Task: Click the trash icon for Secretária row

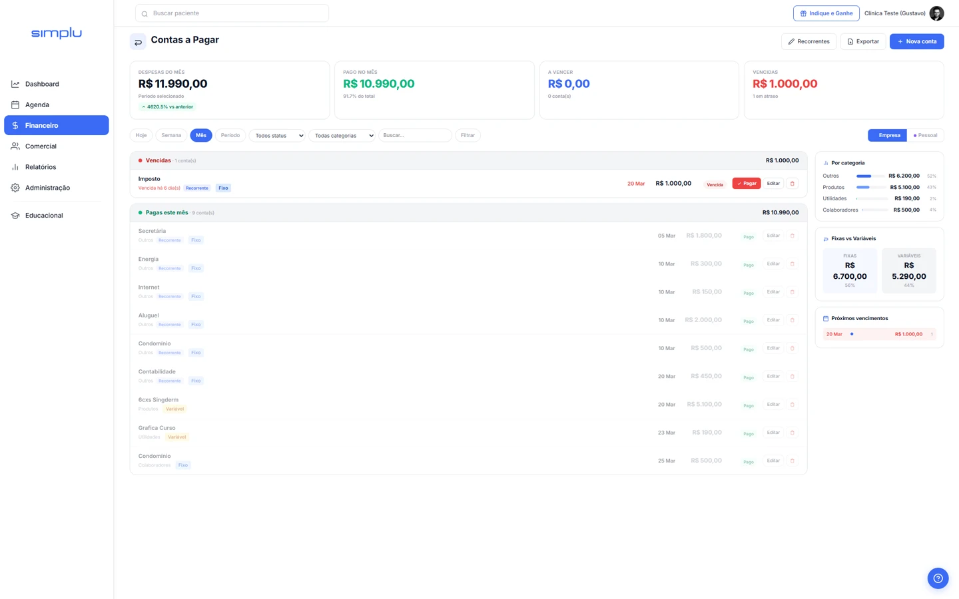Action: click(792, 236)
